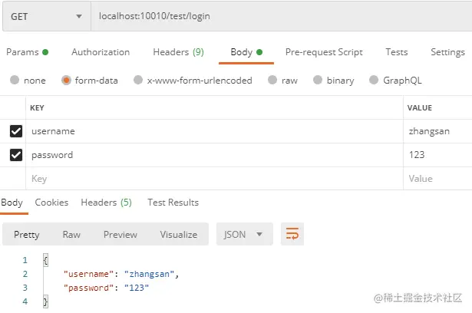Image resolution: width=472 pixels, height=313 pixels.
Task: Switch to Visualize response view
Action: (x=179, y=235)
